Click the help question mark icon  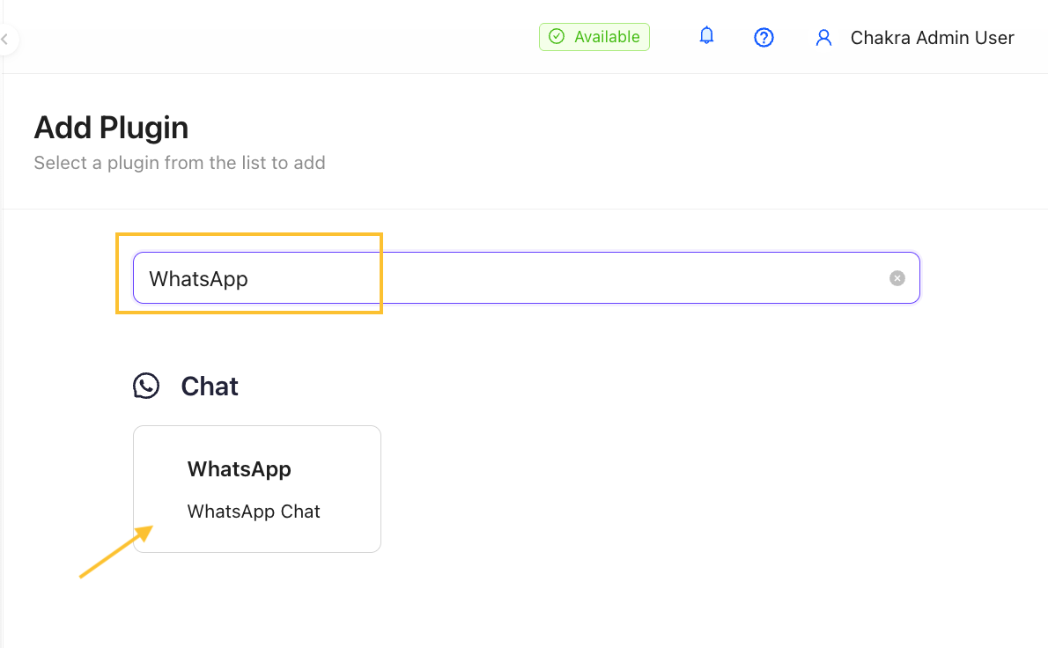coord(764,37)
